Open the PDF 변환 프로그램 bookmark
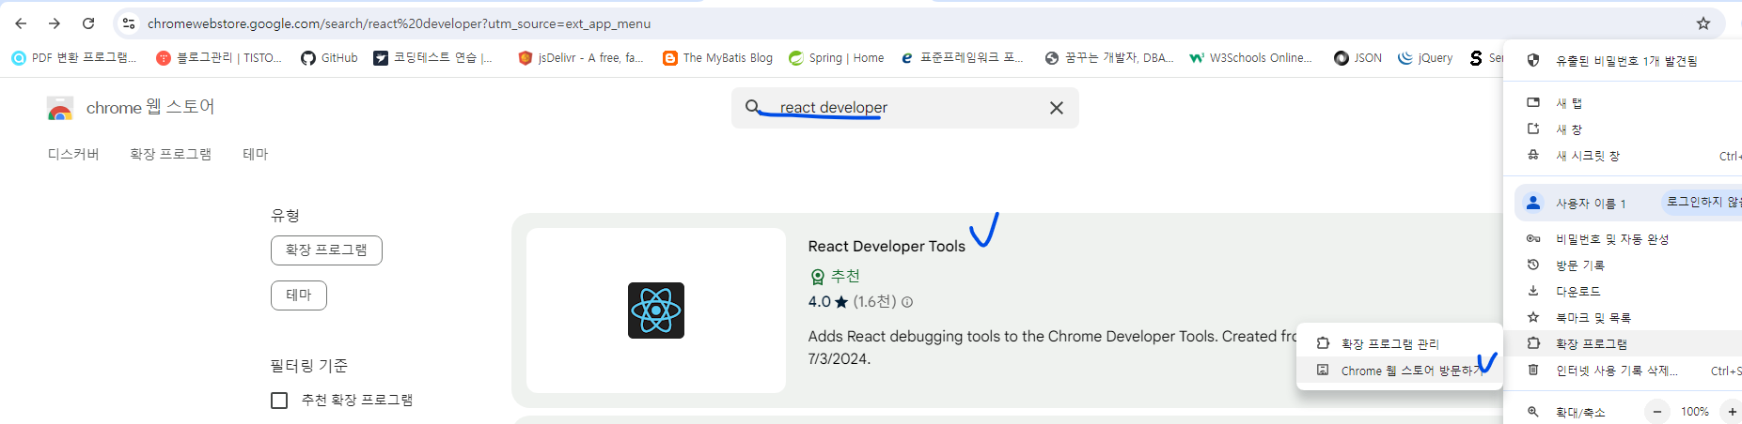 (x=74, y=58)
